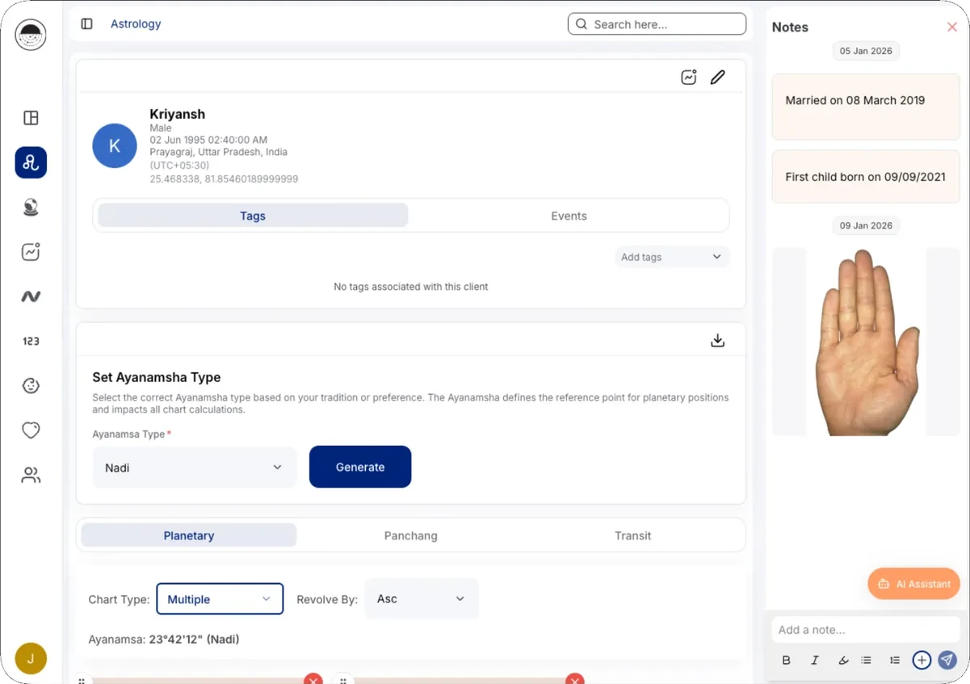
Task: Insert a numbered list in the note
Action: (x=894, y=660)
